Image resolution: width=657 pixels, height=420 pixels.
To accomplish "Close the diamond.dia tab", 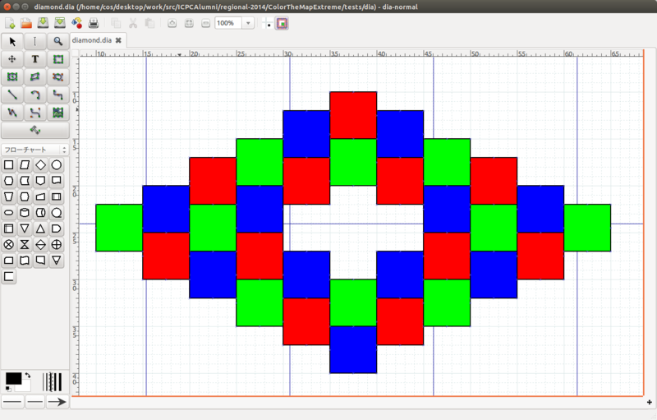I will point(118,40).
